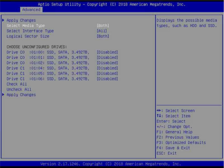Click the CHOOSE UNCONFIGURED DRIVES heading
The height and width of the screenshot is (168, 224).
(x=37, y=47)
